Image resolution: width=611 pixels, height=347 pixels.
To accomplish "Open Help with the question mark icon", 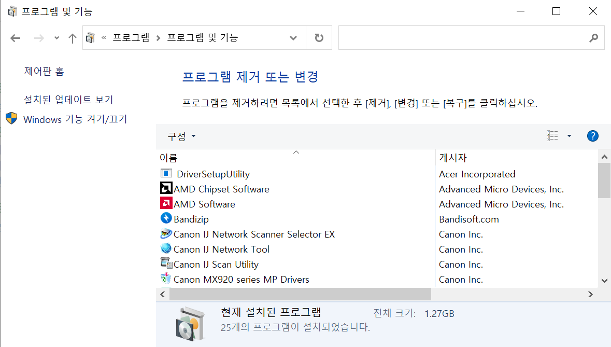I will pyautogui.click(x=593, y=136).
